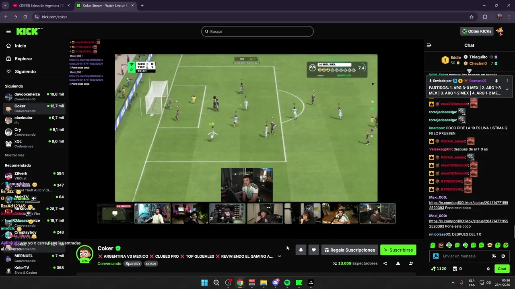515x289 pixels.
Task: Follow the channel with heart icon
Action: click(314, 250)
